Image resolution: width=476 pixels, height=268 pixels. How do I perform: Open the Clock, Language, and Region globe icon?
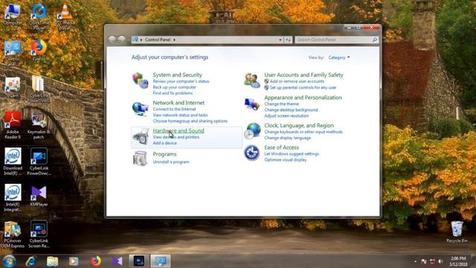click(252, 131)
